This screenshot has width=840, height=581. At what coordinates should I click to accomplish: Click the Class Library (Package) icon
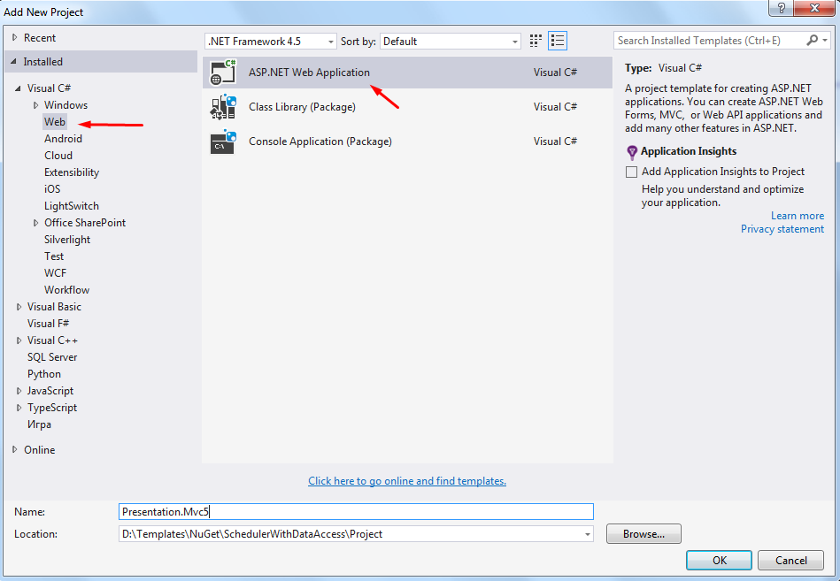coord(223,107)
